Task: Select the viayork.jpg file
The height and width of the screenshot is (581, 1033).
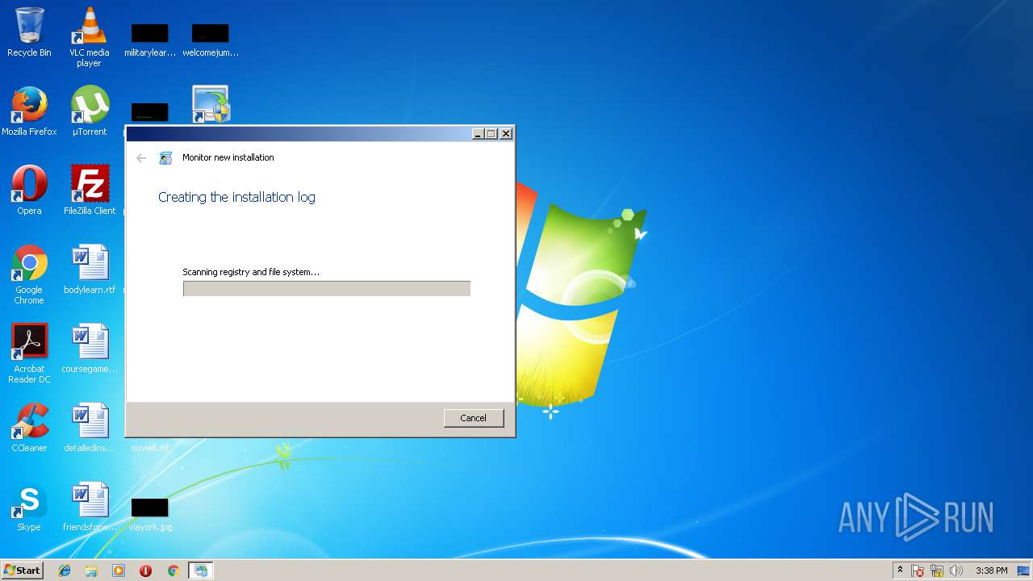Action: point(150,515)
